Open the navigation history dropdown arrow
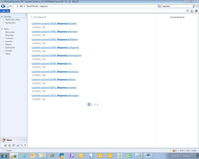The width and height of the screenshot is (199, 159). pyautogui.click(x=11, y=6)
